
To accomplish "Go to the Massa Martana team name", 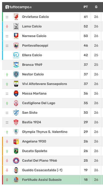I will click(34, 93).
